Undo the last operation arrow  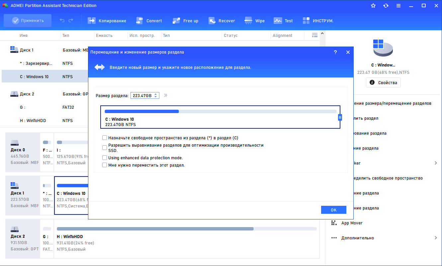click(x=62, y=21)
